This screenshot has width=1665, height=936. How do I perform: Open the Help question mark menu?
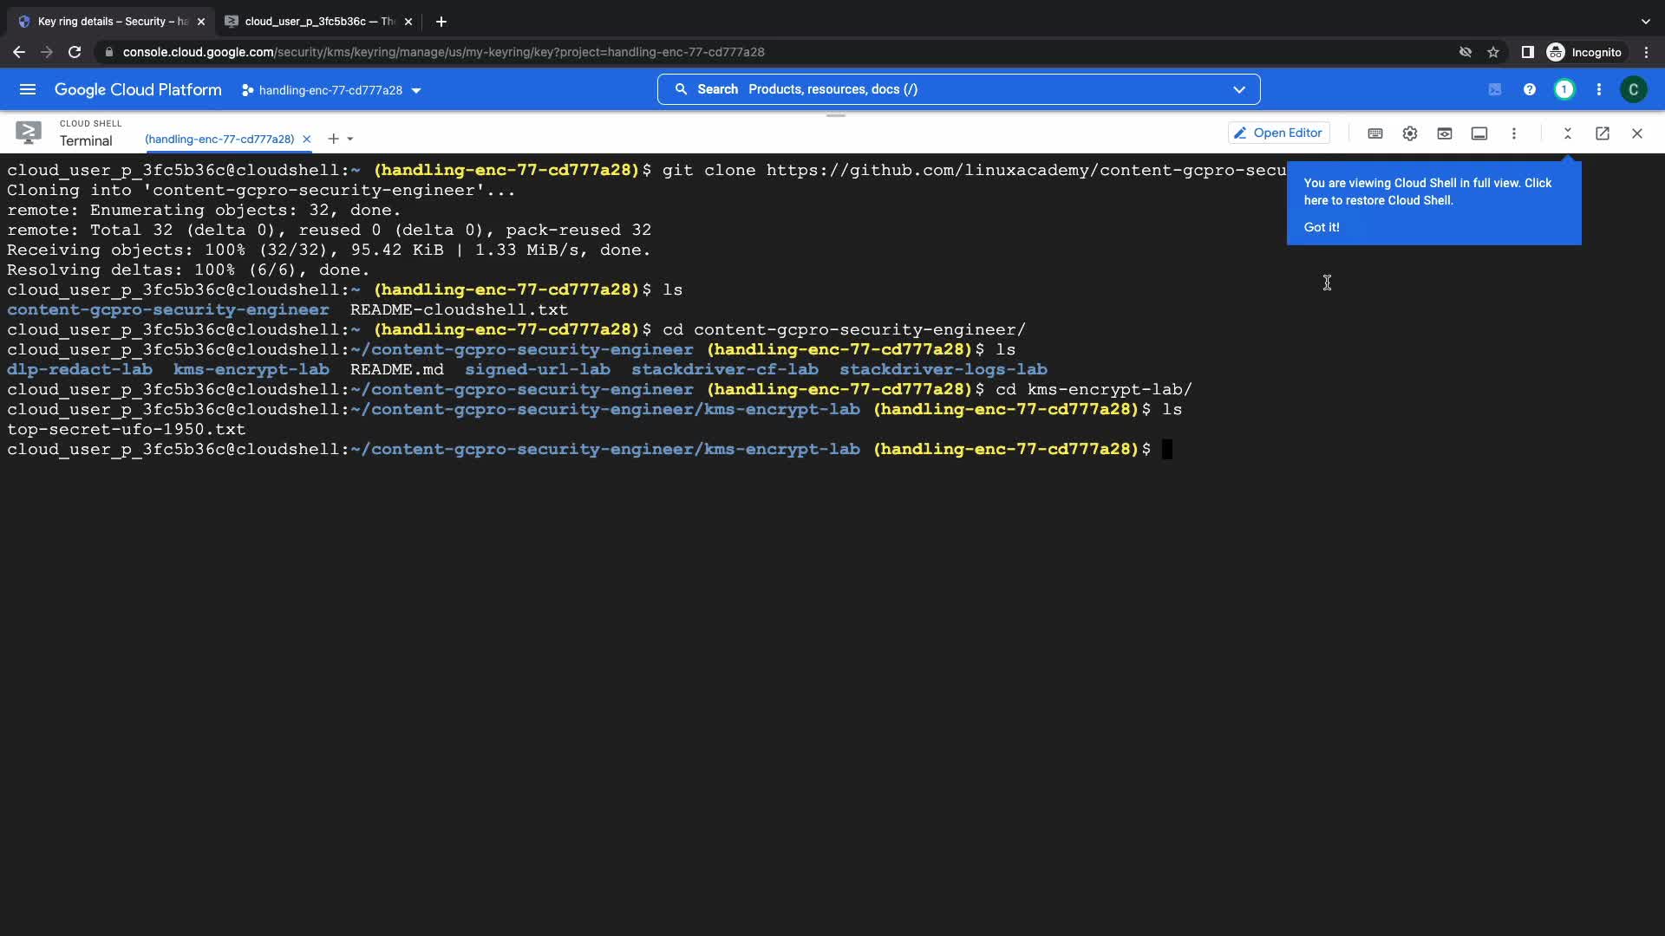1529,89
